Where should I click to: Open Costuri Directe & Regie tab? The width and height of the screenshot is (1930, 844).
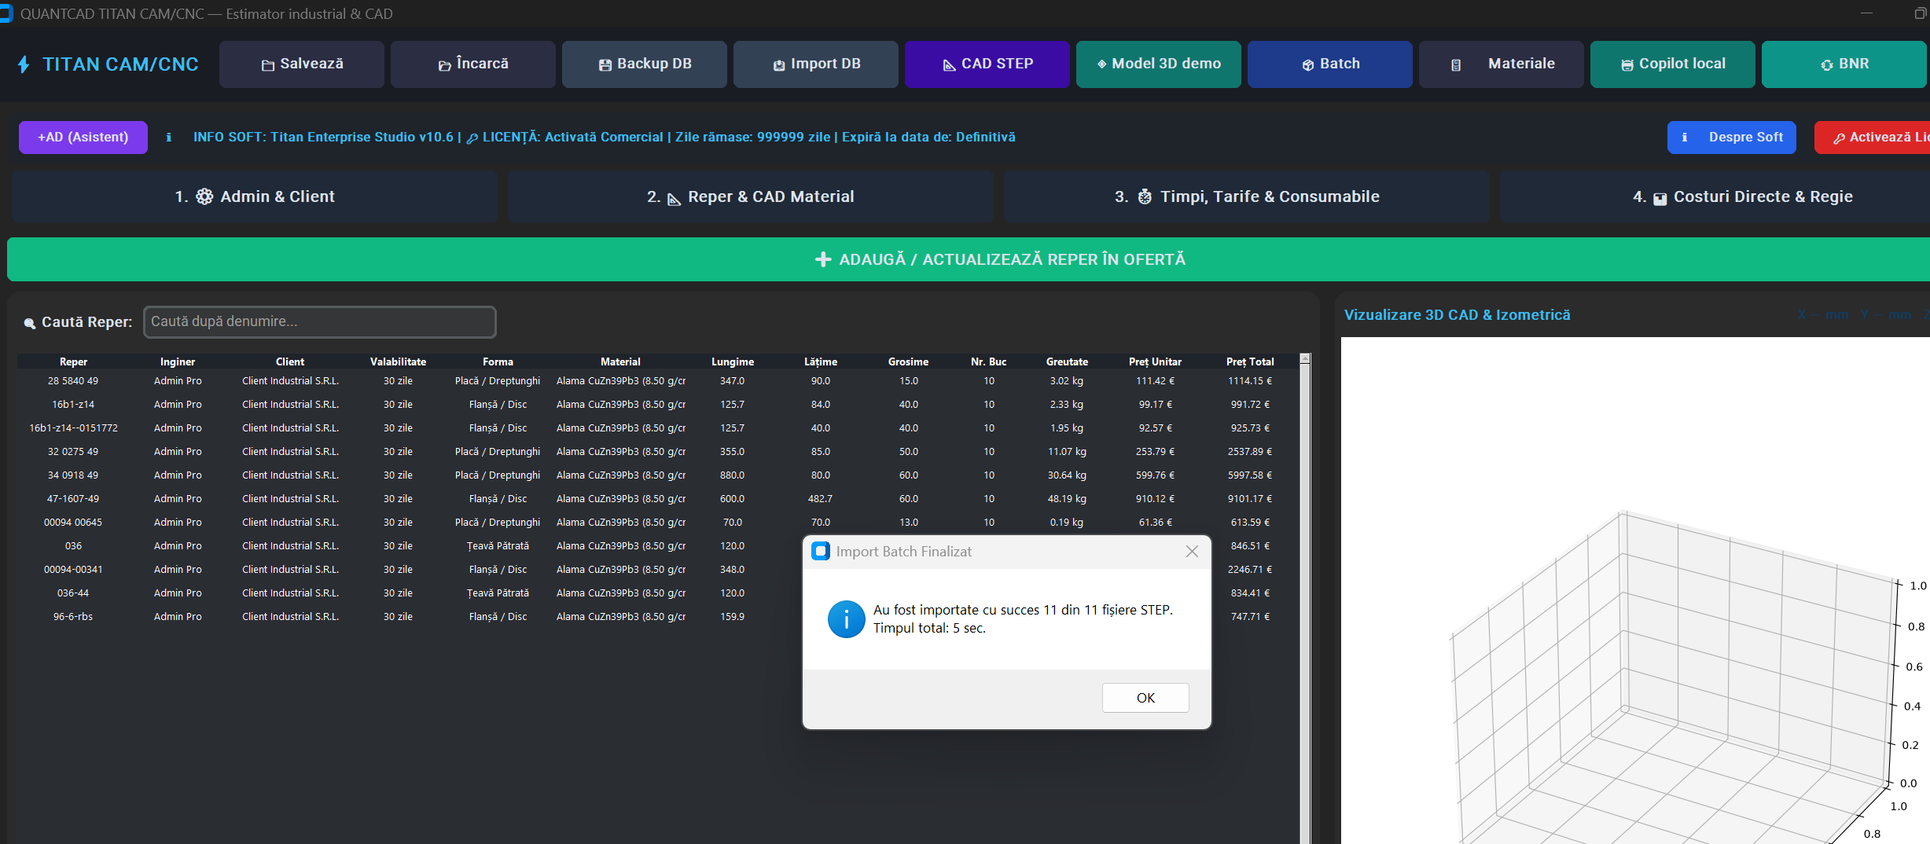(1715, 196)
